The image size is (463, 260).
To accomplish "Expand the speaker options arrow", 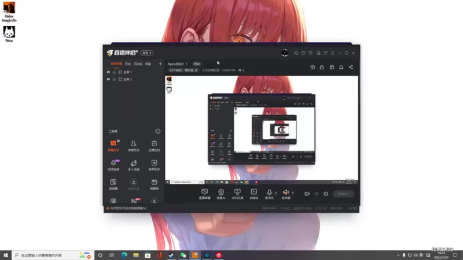I will (293, 193).
